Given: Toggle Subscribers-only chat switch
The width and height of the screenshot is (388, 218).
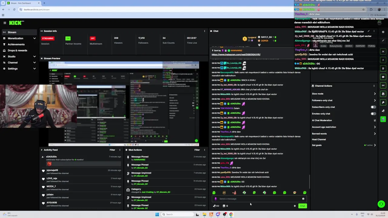Looking at the screenshot, I should tap(373, 107).
